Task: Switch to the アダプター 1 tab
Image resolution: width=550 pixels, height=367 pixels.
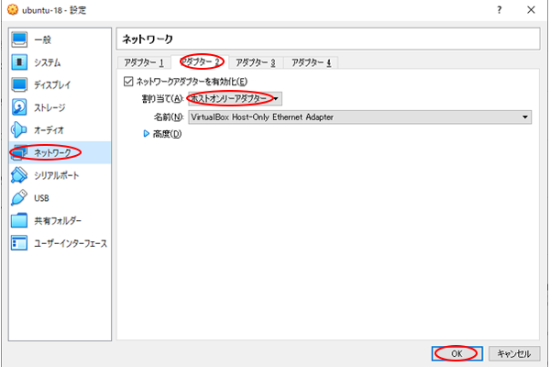Action: (144, 62)
